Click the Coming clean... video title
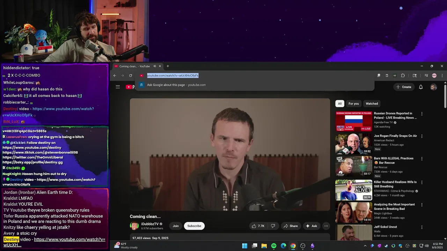The height and width of the screenshot is (251, 447). pyautogui.click(x=145, y=216)
